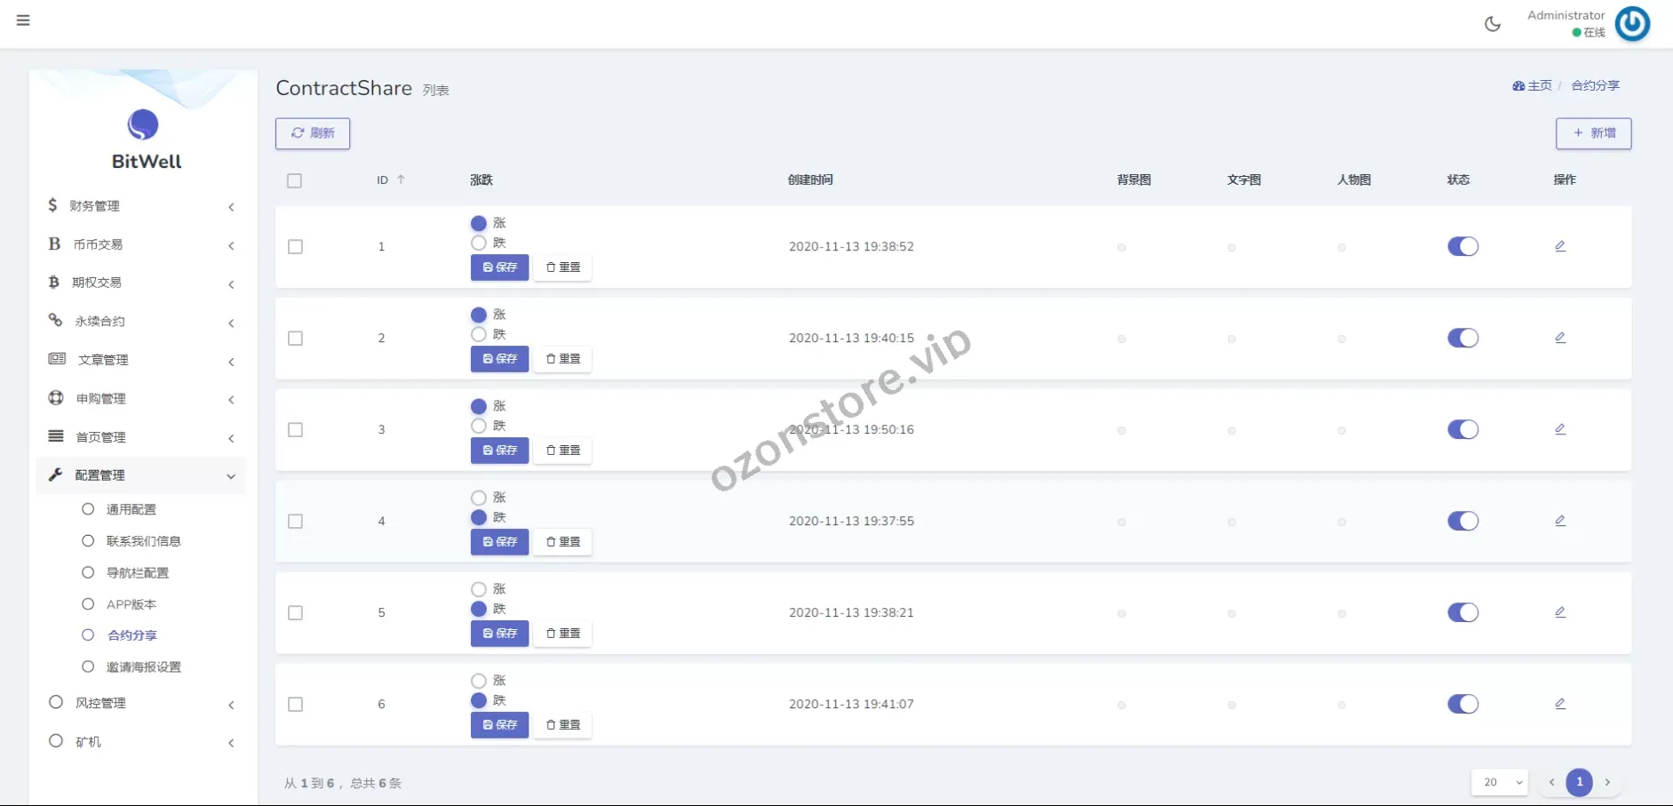Toggle dark mode moon icon
The width and height of the screenshot is (1673, 806).
[x=1493, y=24]
